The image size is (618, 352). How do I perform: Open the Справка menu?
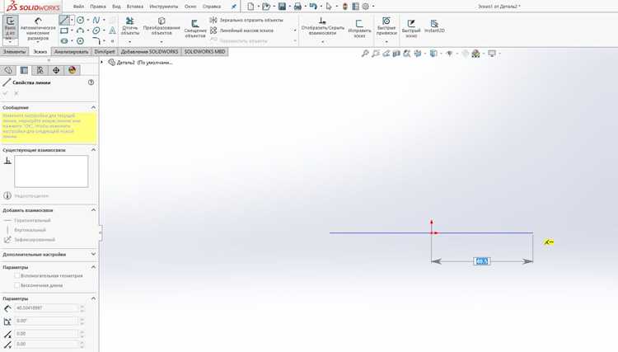(212, 7)
